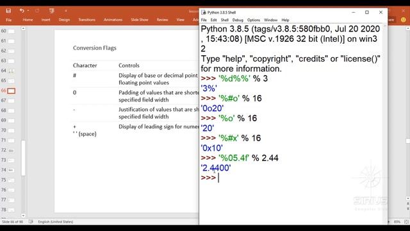Click the last empty >>> prompt line

[209, 178]
